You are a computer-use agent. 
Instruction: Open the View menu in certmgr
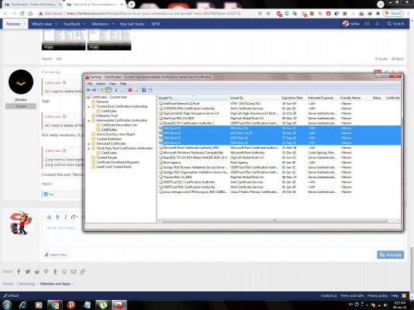[112, 84]
